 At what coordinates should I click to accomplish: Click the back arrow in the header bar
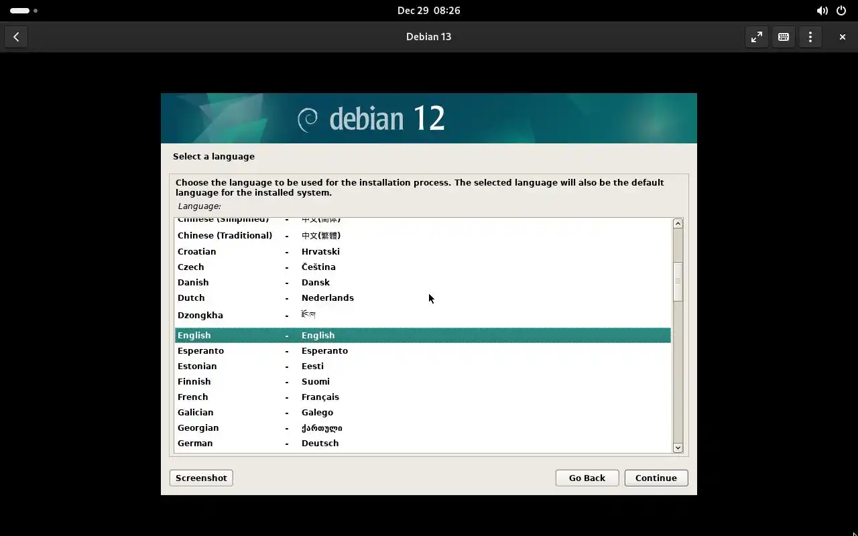[x=16, y=37]
